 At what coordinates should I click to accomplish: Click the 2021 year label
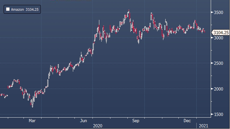point(204,126)
